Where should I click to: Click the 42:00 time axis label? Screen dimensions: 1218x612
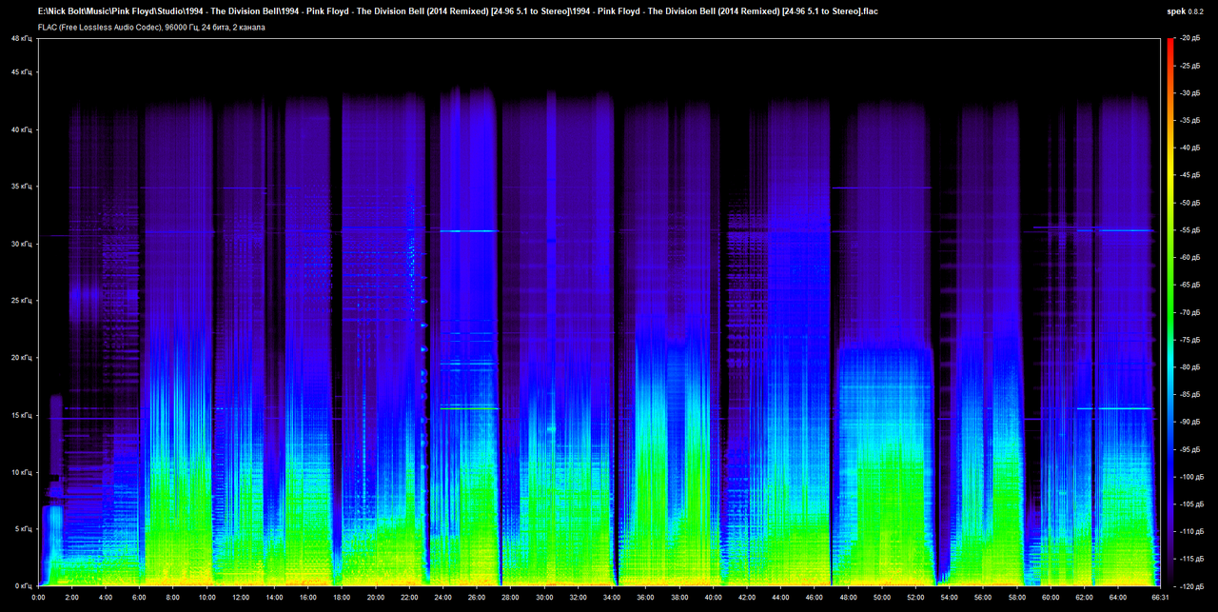pos(746,598)
